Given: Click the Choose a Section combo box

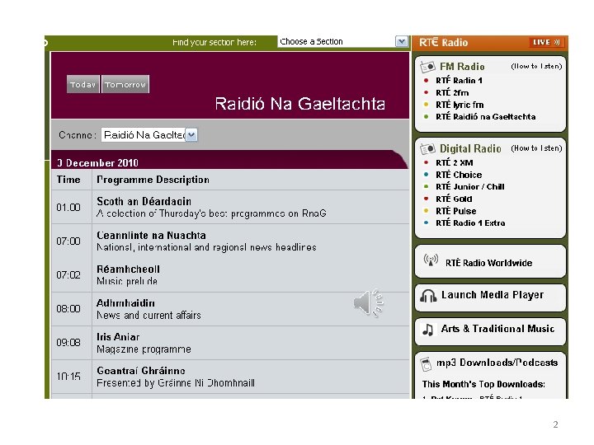Looking at the screenshot, I should (343, 41).
